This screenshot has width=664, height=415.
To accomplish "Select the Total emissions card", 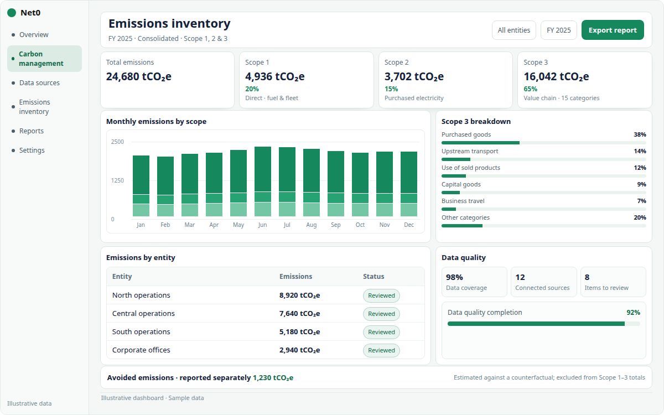I will click(167, 80).
